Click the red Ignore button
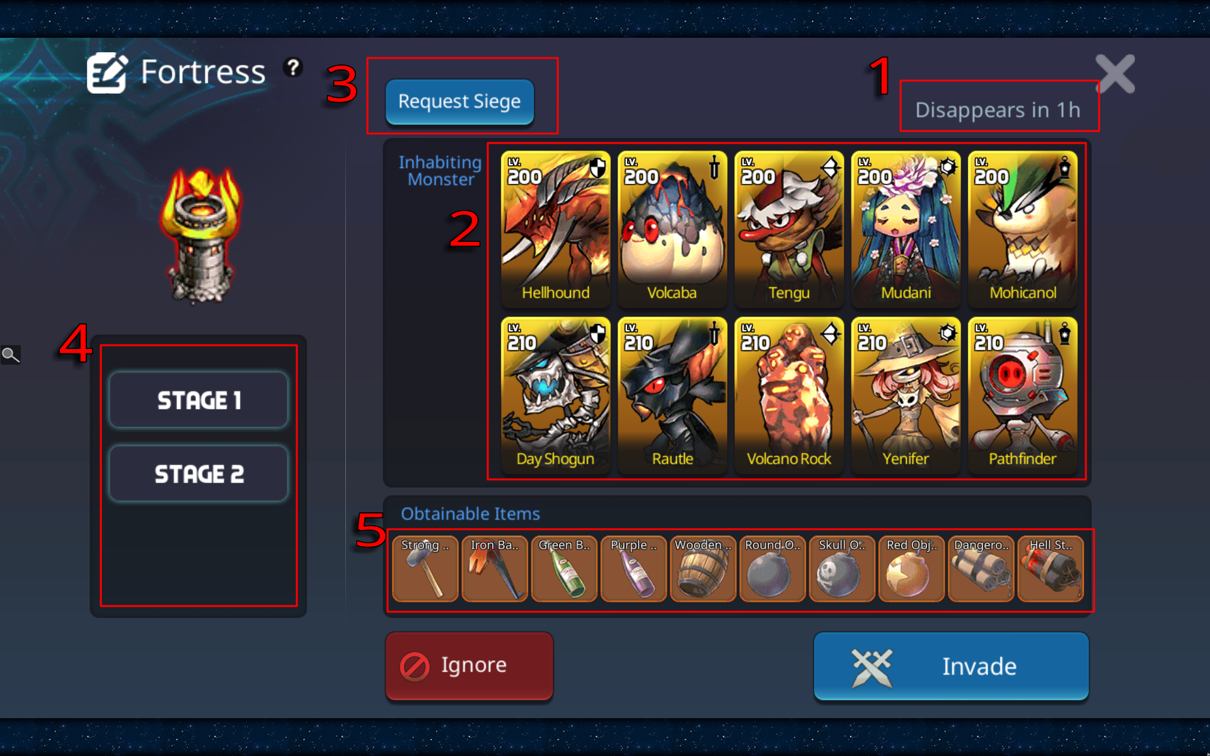The image size is (1210, 756). [470, 666]
